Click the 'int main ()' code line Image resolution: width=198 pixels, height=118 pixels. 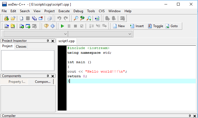click(79, 62)
